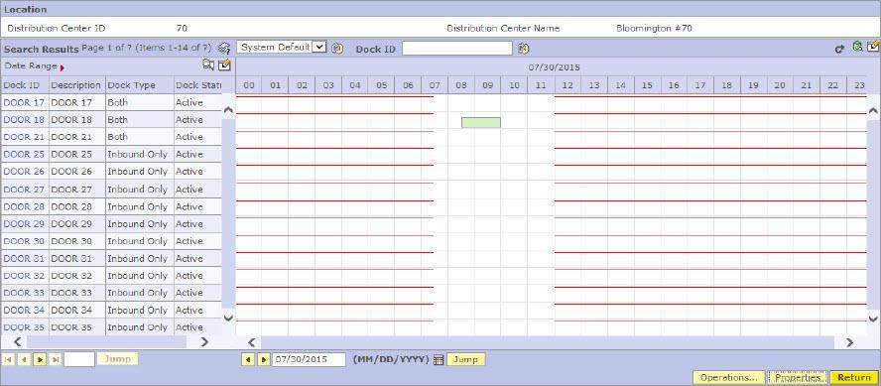Click the 07/30/2015 timeline date header
This screenshot has width=881, height=386.
[554, 67]
